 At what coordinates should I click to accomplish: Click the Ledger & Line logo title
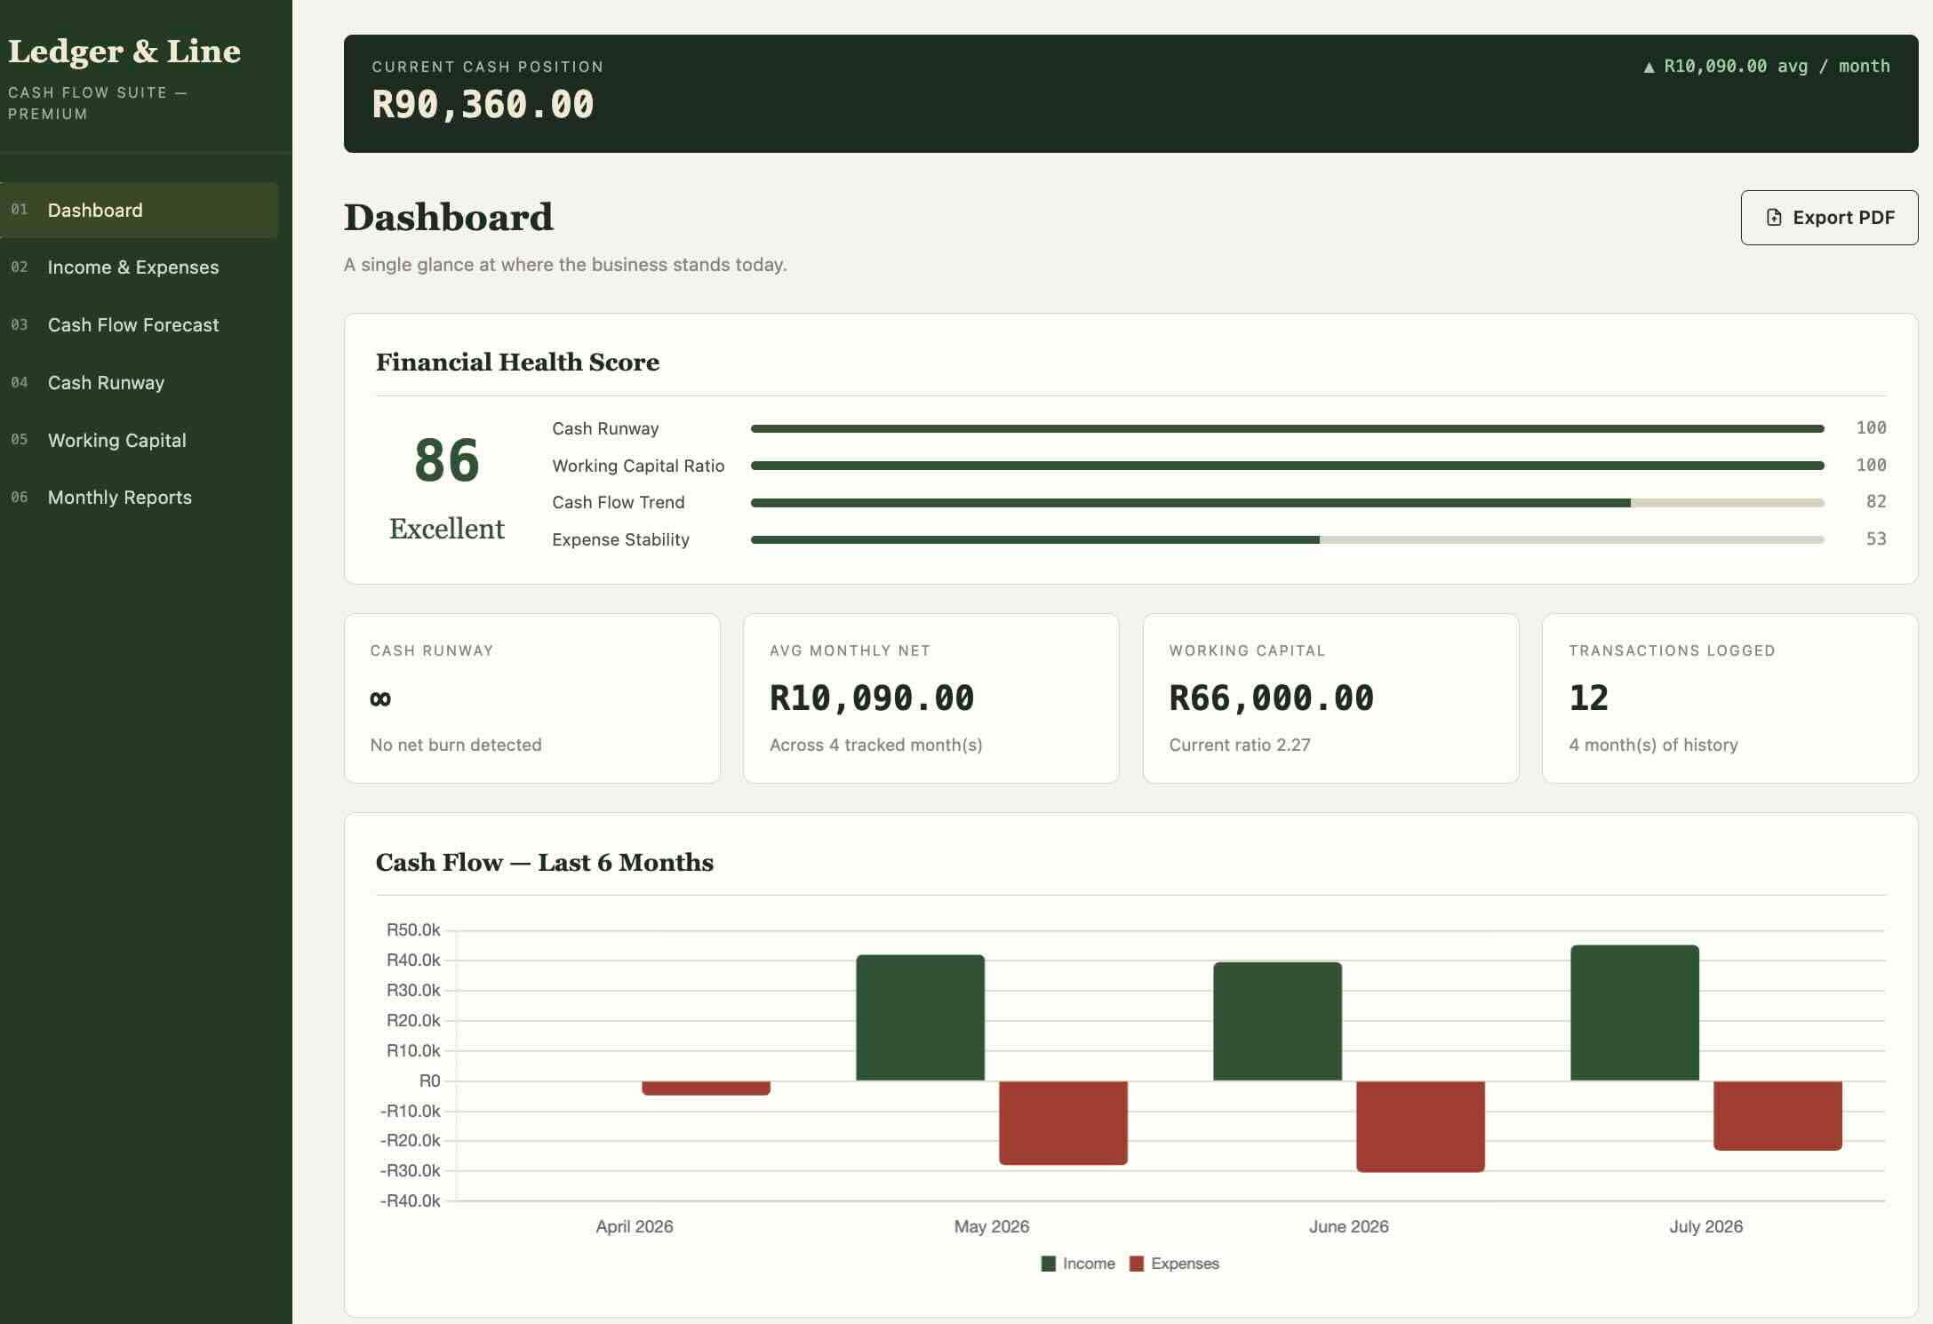(124, 52)
